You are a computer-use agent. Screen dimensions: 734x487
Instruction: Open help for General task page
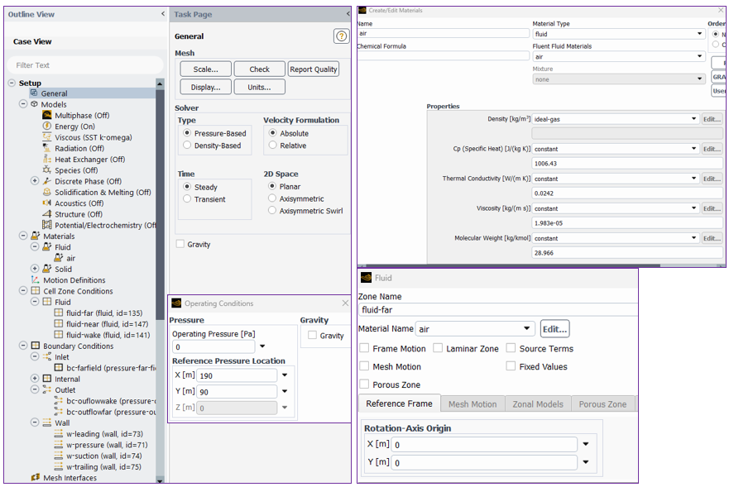342,36
